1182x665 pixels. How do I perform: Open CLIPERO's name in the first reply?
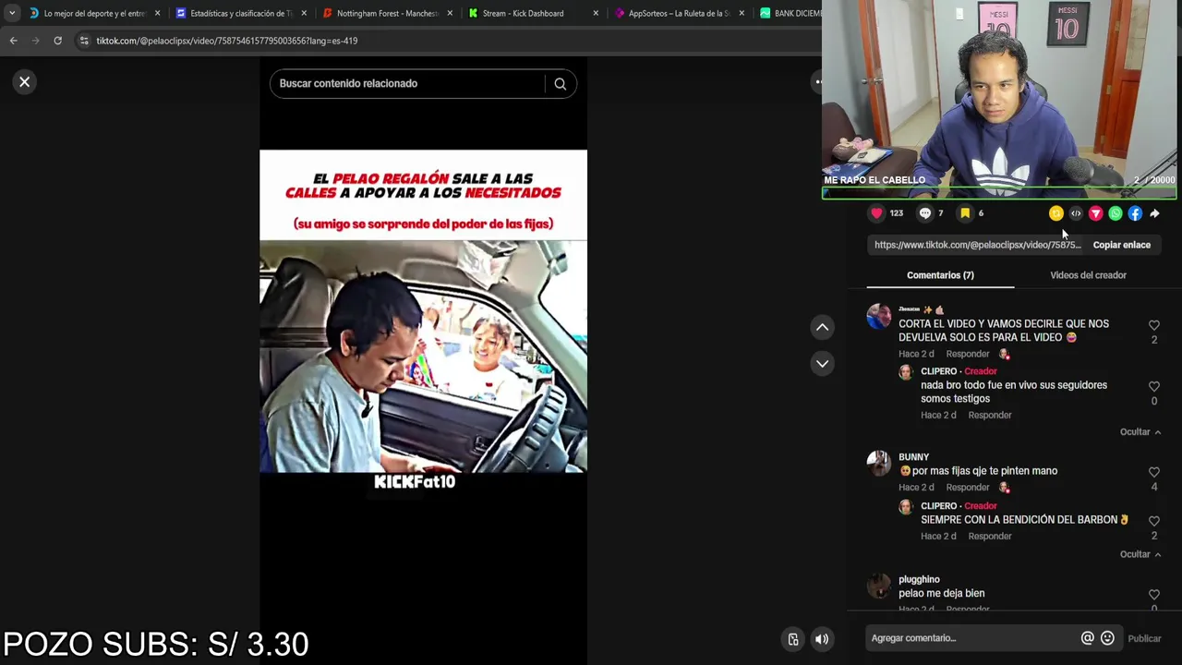(938, 371)
